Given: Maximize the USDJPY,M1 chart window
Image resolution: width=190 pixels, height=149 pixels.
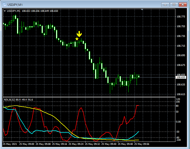Looking at the screenshot, I should point(174,5).
